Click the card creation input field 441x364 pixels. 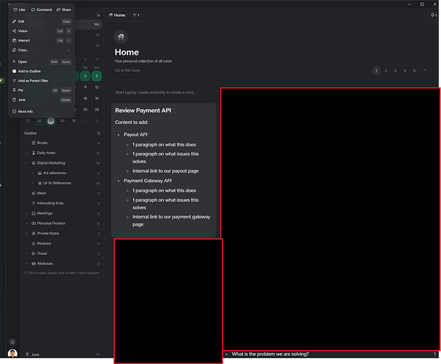pyautogui.click(x=164, y=92)
